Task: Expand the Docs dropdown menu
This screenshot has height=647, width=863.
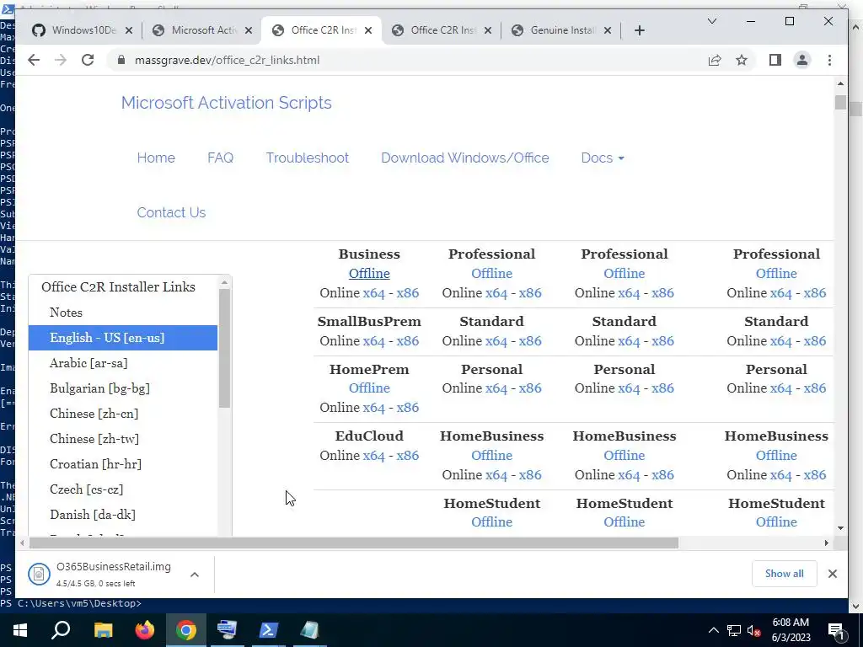Action: click(x=602, y=158)
